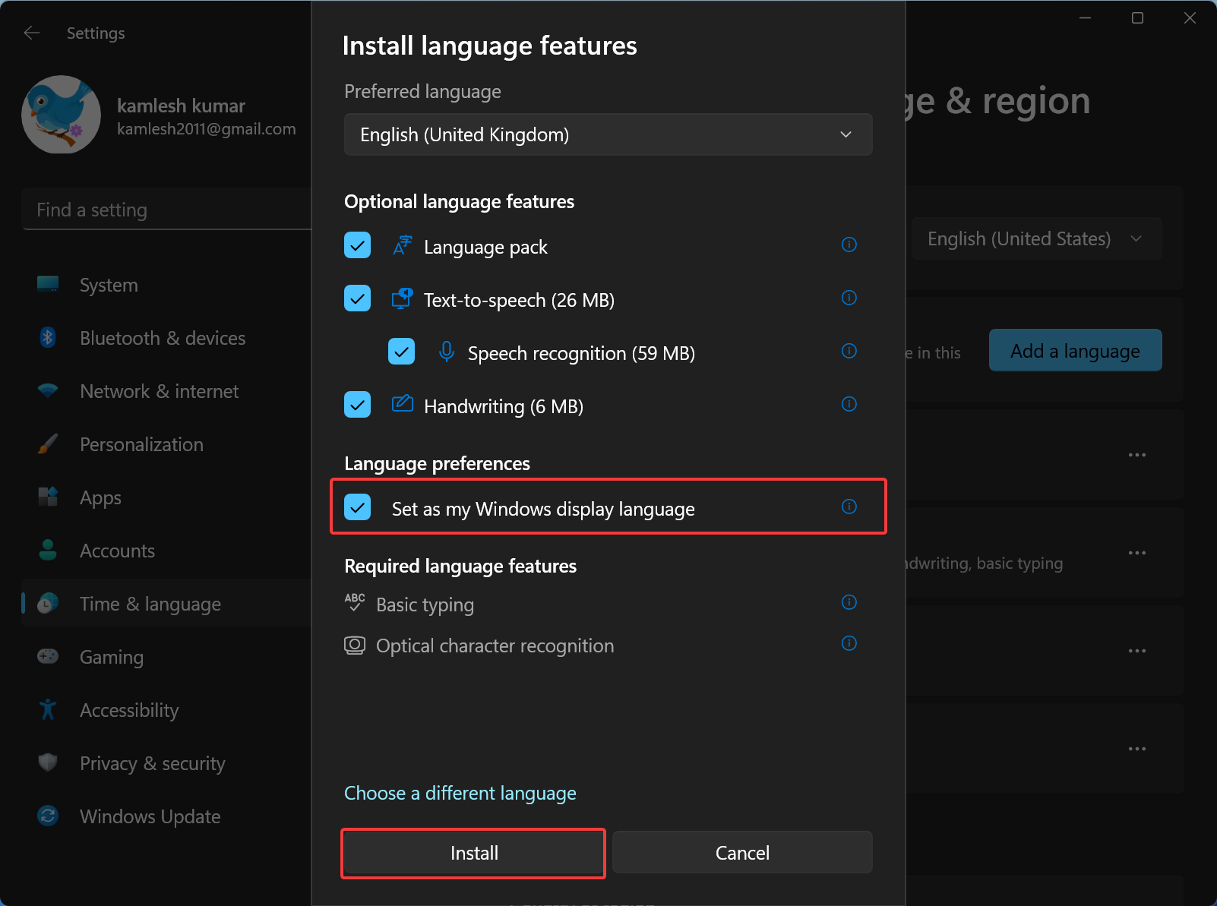Image resolution: width=1217 pixels, height=906 pixels.
Task: Click the Language pack glyph icon
Action: (403, 245)
